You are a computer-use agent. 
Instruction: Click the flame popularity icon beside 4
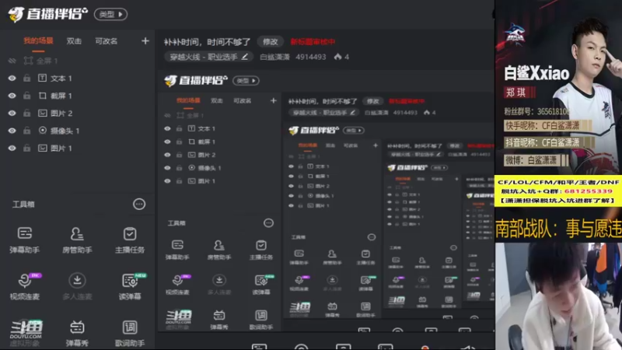click(x=337, y=57)
